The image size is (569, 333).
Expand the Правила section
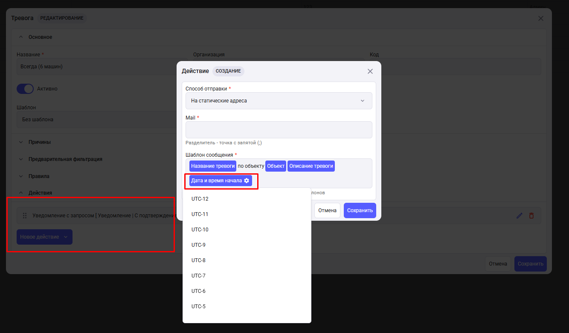[38, 176]
